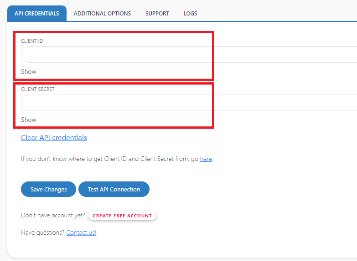The image size is (357, 261).
Task: Click the Clear API credentials link
Action: (54, 137)
